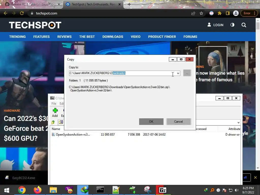Open TechSpot search icon

pyautogui.click(x=244, y=25)
